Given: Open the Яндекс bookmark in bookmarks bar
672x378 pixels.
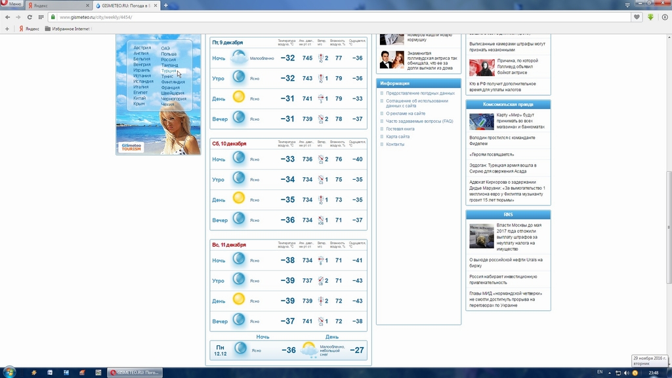Looking at the screenshot, I should 30,29.
